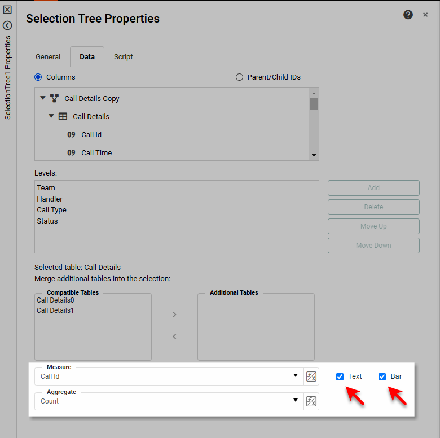Click the Delete button

(x=373, y=207)
